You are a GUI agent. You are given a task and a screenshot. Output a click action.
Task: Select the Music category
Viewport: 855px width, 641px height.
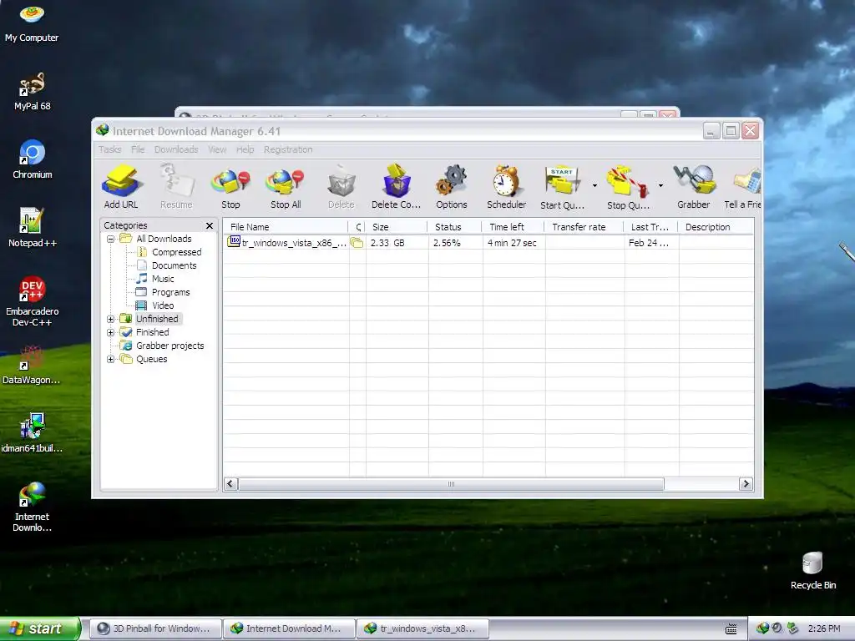coord(163,279)
